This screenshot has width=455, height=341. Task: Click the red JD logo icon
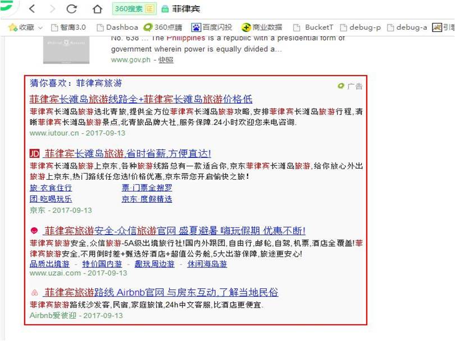pyautogui.click(x=34, y=153)
